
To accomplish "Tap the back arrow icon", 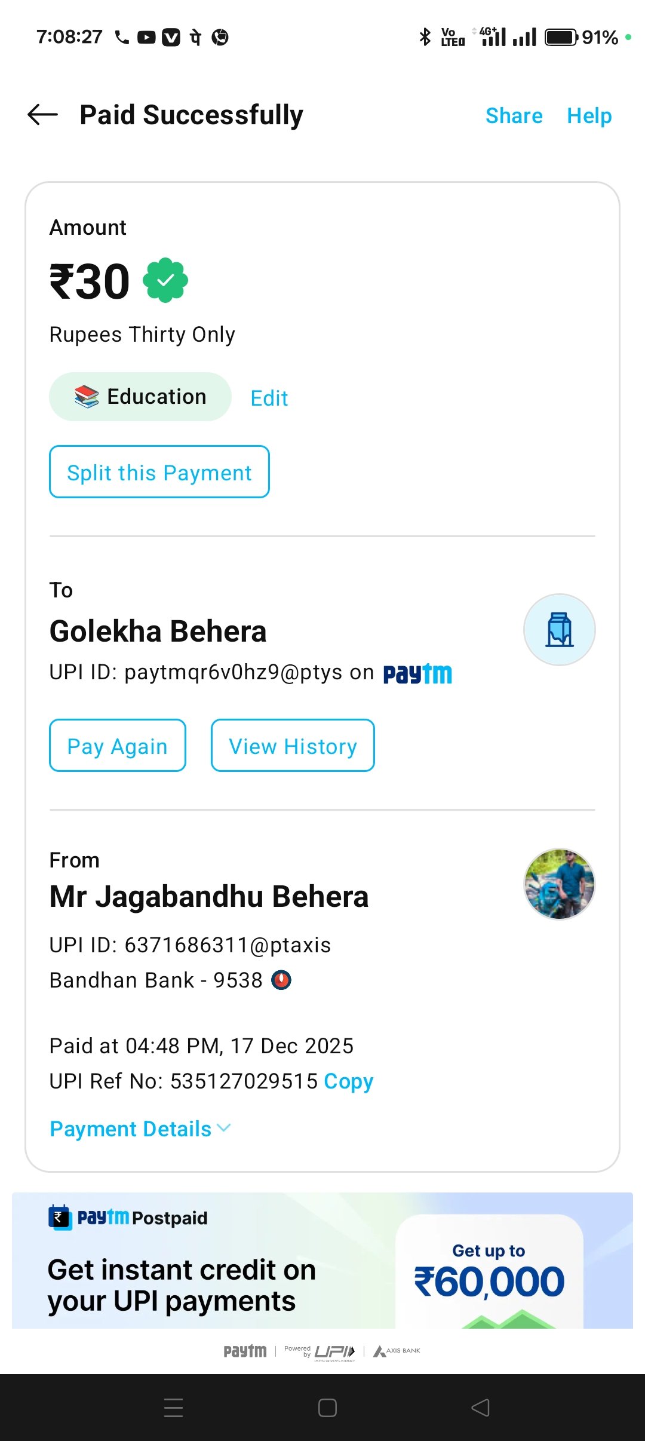I will coord(42,115).
